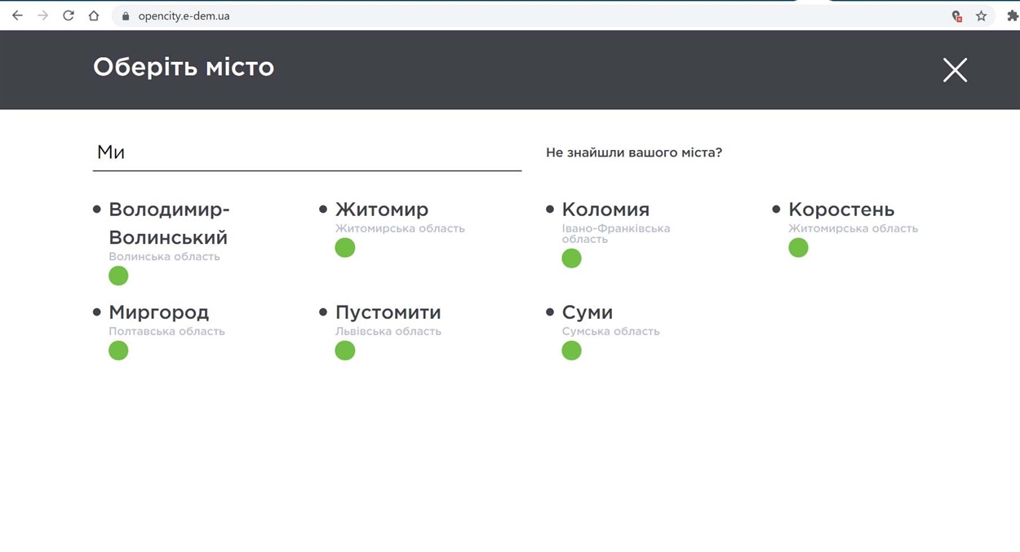Screen dimensions: 1020x552
Task: Open the browser extensions puzzle icon
Action: (1012, 15)
